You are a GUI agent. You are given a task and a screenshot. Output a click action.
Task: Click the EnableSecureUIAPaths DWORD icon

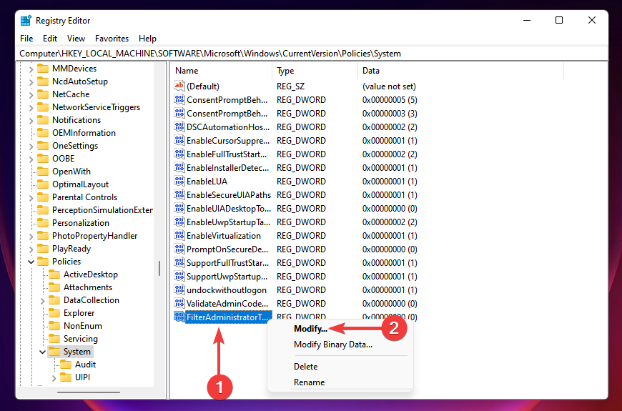pos(179,194)
